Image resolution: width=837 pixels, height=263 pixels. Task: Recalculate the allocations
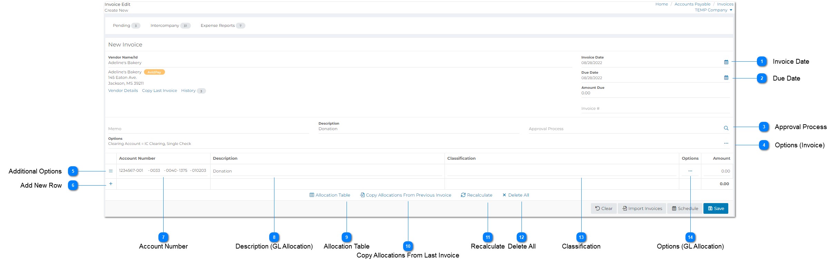tap(477, 195)
